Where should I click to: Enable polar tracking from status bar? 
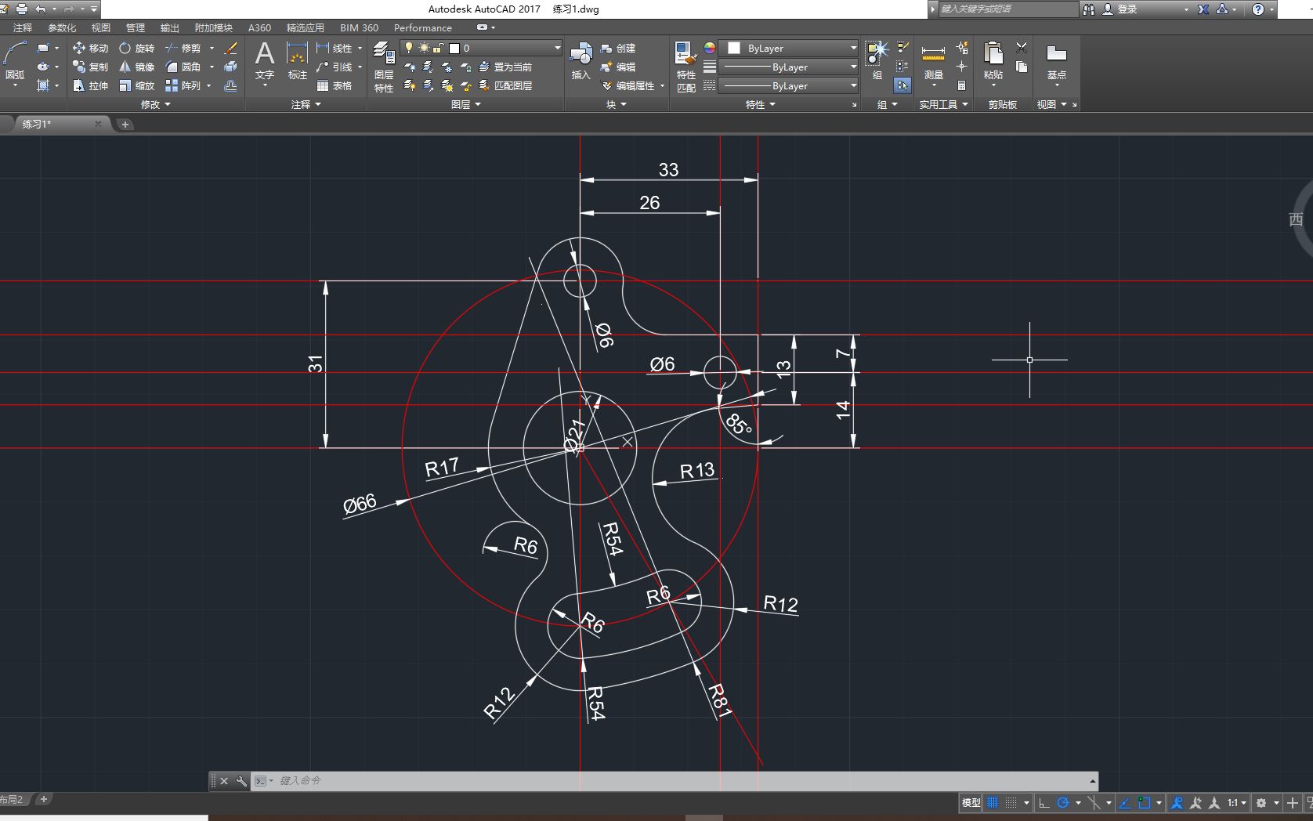click(1065, 802)
